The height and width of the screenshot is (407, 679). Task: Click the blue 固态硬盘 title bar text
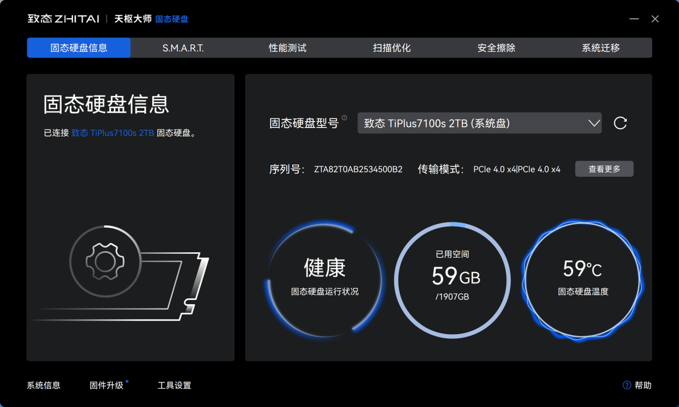click(171, 19)
